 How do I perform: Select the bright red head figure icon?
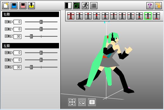pos(88,16)
